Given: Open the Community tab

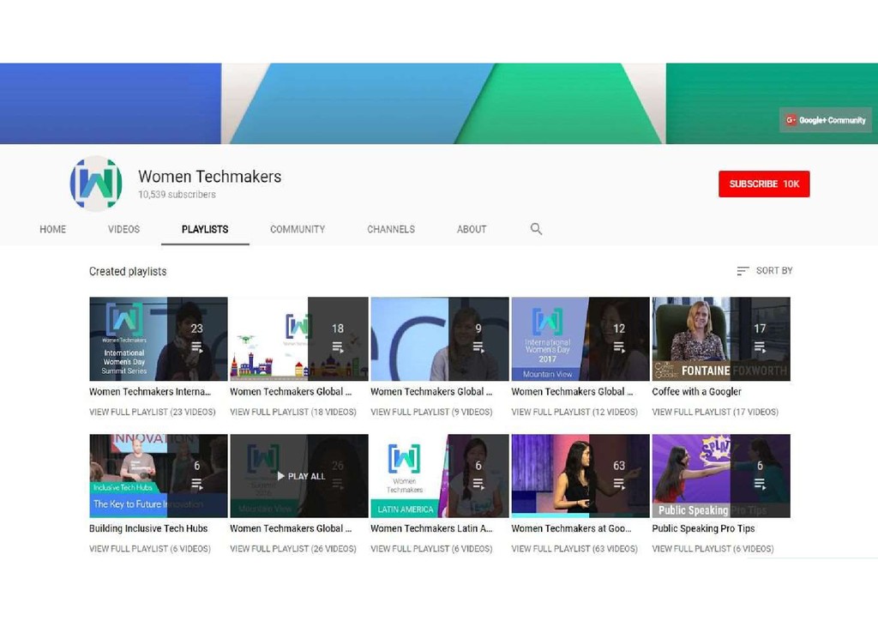Looking at the screenshot, I should tap(298, 229).
